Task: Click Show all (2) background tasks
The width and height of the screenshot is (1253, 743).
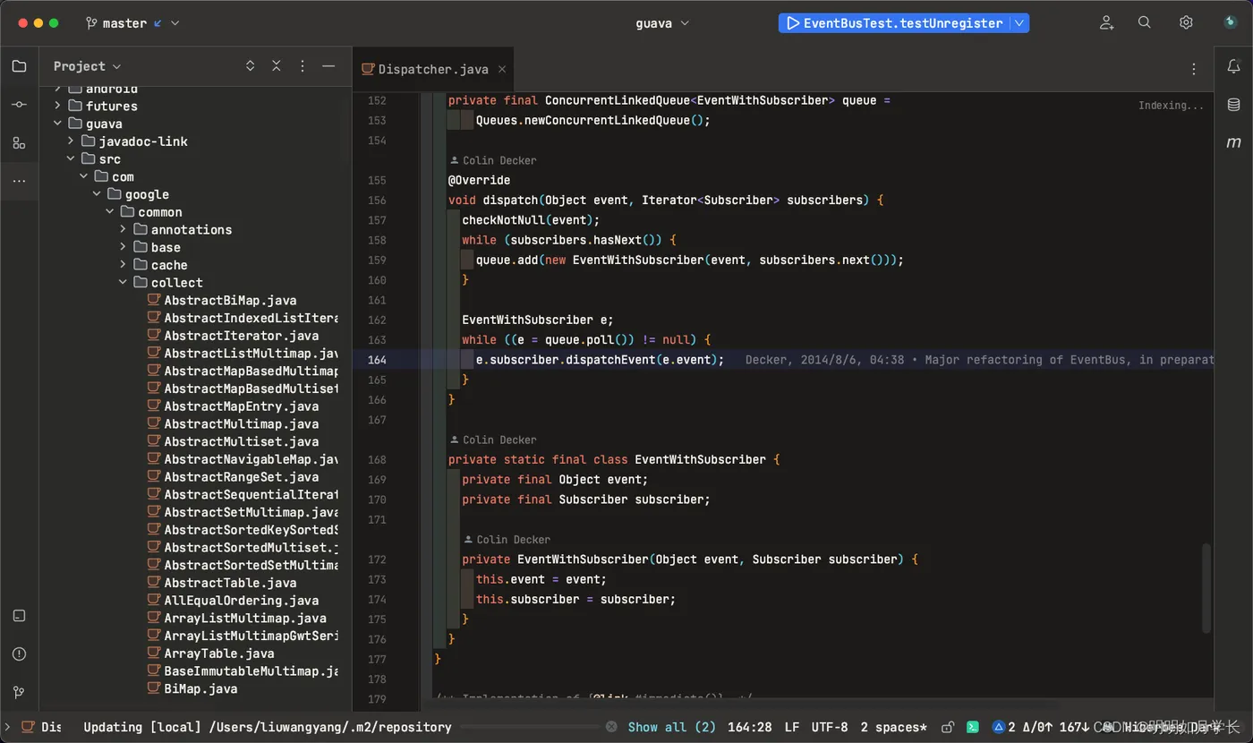Action: point(671,727)
